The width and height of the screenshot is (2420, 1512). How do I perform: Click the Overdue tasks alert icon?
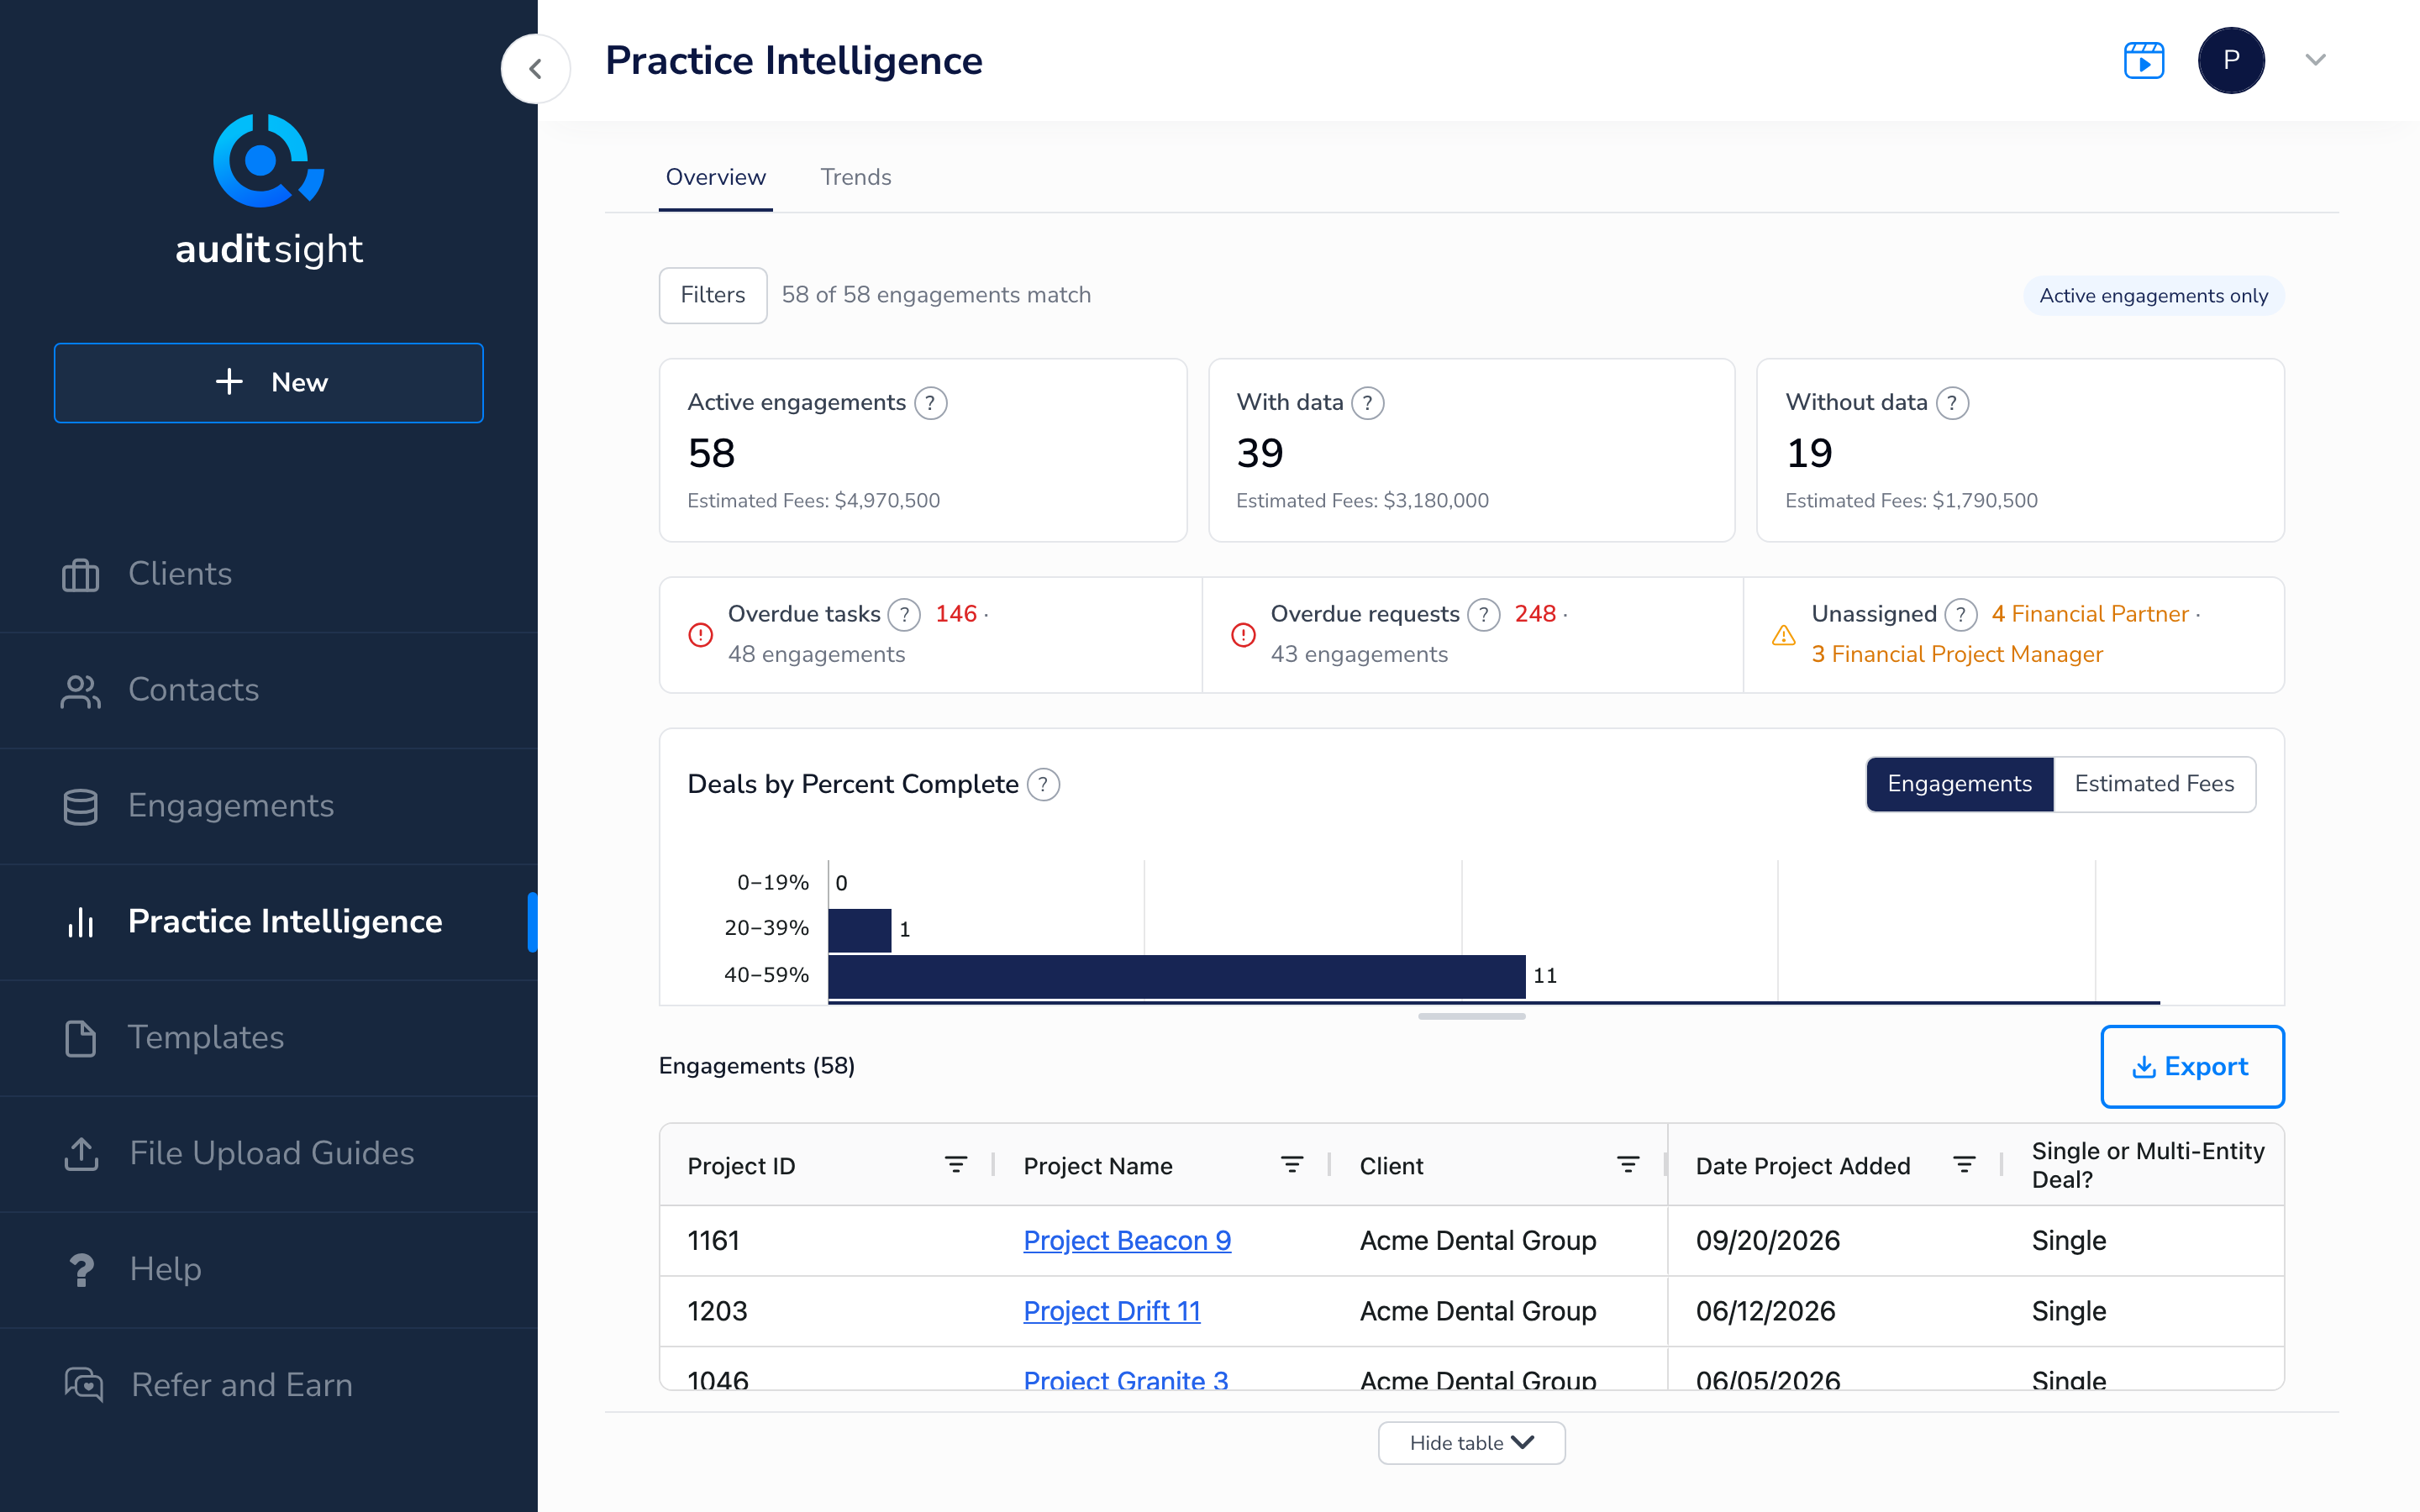700,635
